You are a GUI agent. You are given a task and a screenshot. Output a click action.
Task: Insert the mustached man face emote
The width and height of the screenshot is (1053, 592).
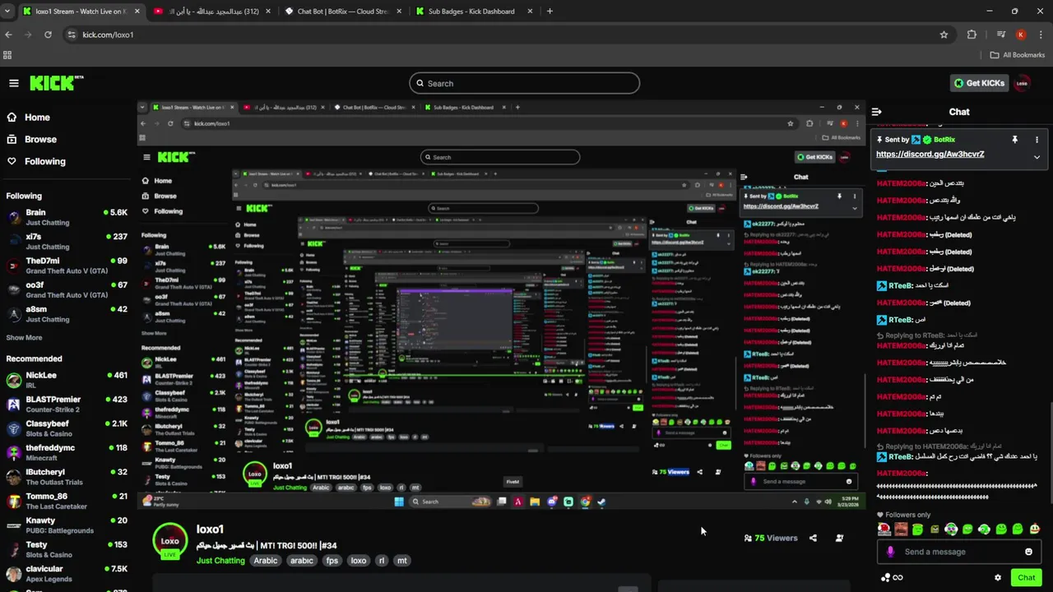point(901,530)
